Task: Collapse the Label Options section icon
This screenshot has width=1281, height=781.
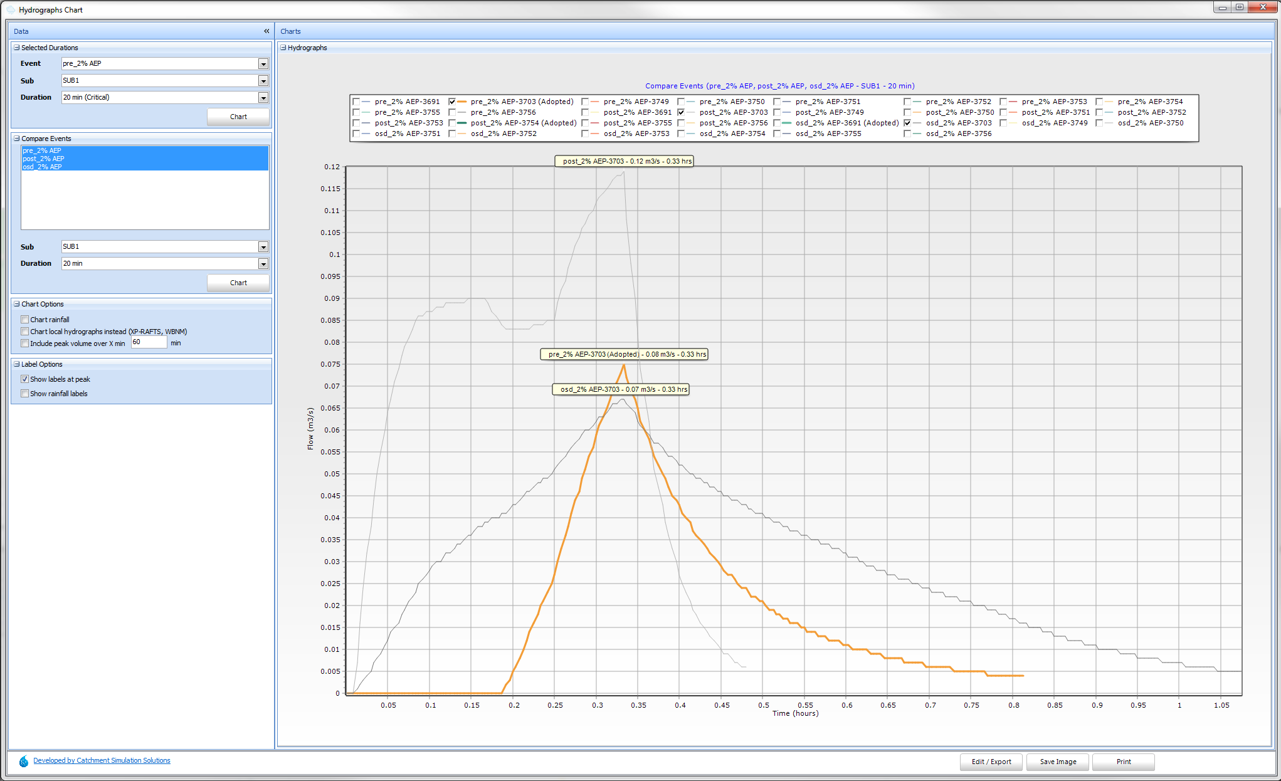Action: (x=17, y=364)
